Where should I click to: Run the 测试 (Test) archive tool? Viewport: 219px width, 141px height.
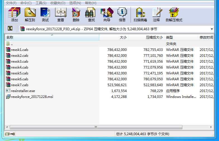(45, 15)
